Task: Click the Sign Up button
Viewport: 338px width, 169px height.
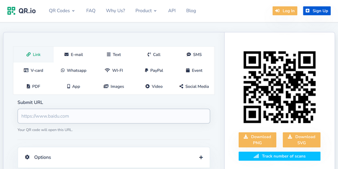Action: pos(317,11)
